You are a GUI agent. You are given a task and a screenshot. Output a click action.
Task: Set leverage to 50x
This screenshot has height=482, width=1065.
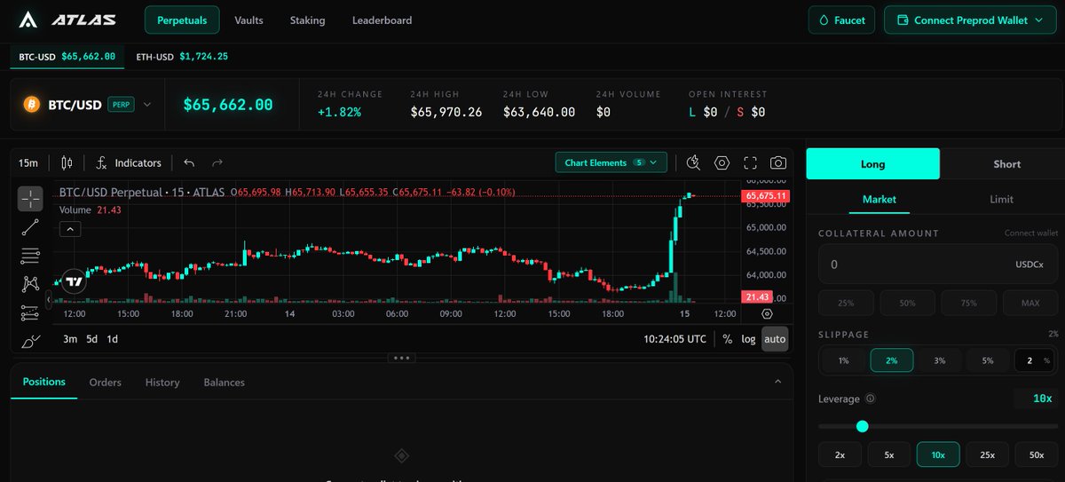point(1037,454)
